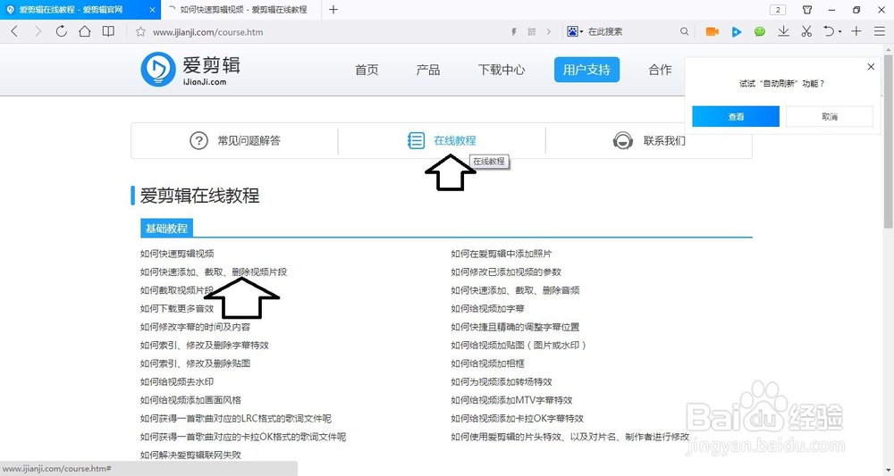Click the 取消 button in the popup
894x476 pixels.
(830, 116)
